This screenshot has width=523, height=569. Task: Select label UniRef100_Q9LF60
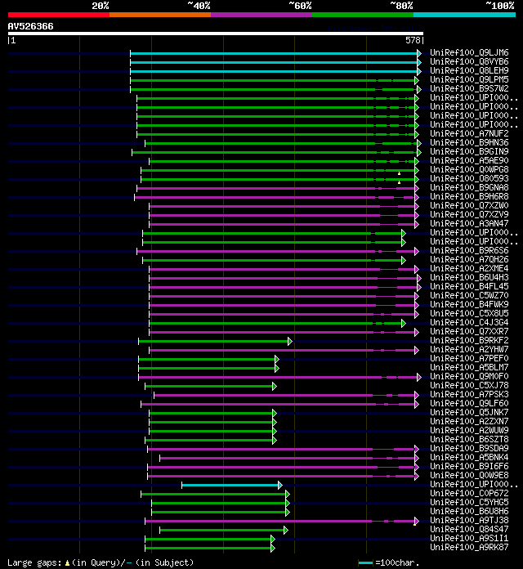click(x=469, y=403)
